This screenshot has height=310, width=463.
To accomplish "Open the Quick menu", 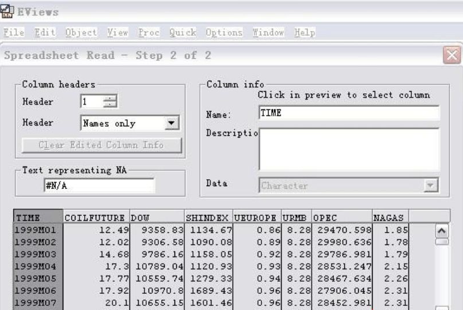I will 182,32.
